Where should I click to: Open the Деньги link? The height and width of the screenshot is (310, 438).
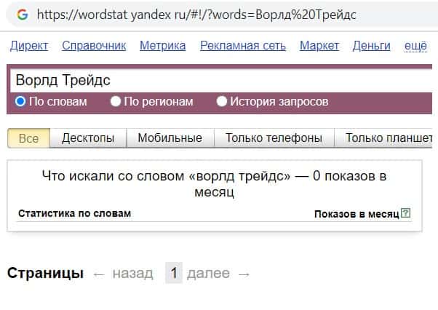pyautogui.click(x=371, y=46)
